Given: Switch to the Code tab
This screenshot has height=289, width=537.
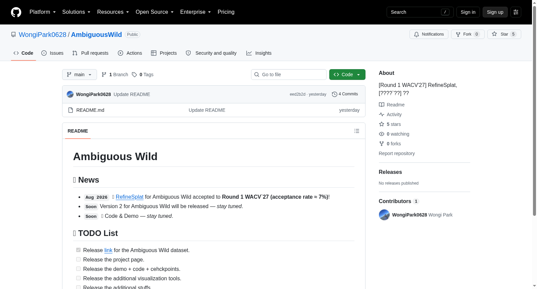Looking at the screenshot, I should [x=23, y=53].
